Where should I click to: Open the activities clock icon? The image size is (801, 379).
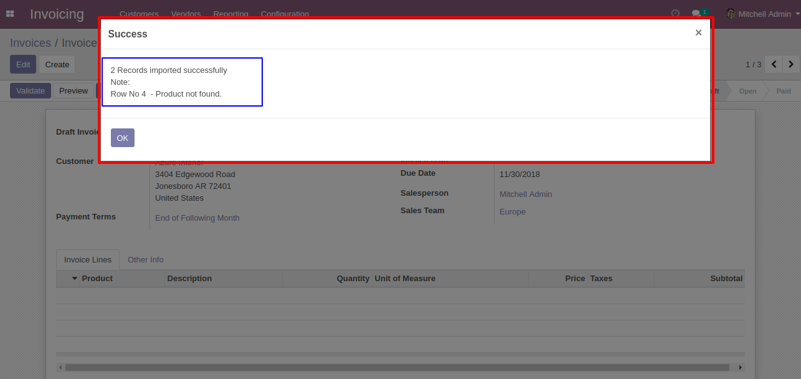[675, 14]
